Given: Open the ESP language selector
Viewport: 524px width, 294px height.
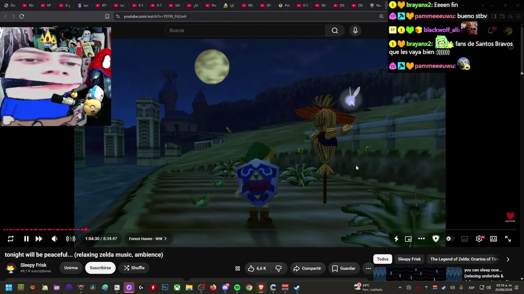Looking at the screenshot, I should pos(472,287).
